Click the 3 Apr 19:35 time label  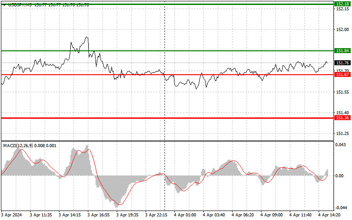pyautogui.click(x=127, y=215)
